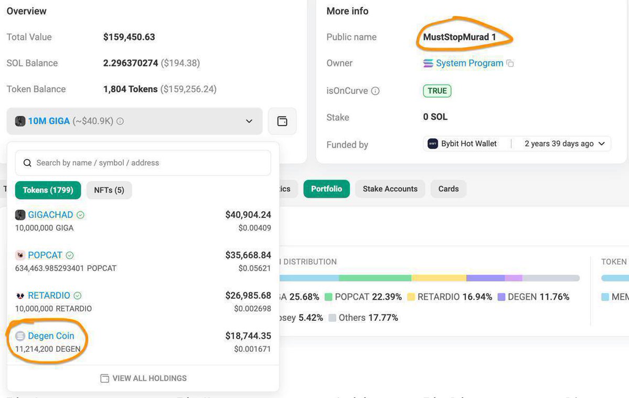
Task: Click the search magnifier icon
Action: pyautogui.click(x=27, y=163)
